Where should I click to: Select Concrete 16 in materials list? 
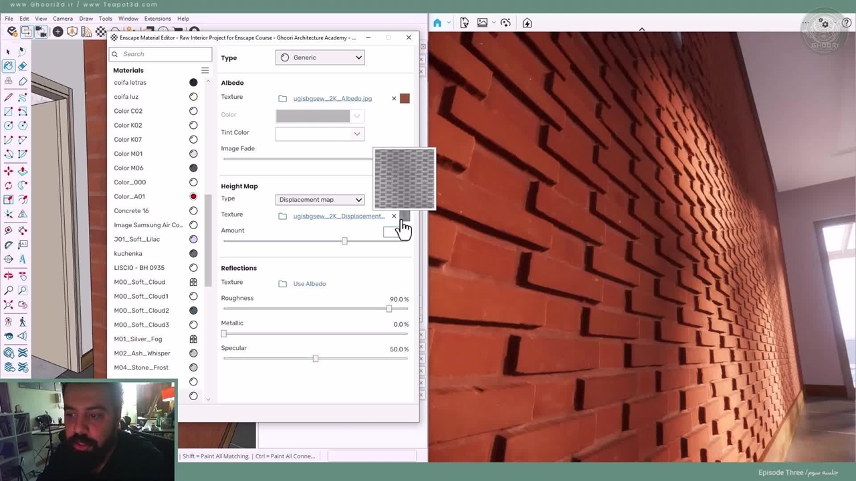(131, 210)
